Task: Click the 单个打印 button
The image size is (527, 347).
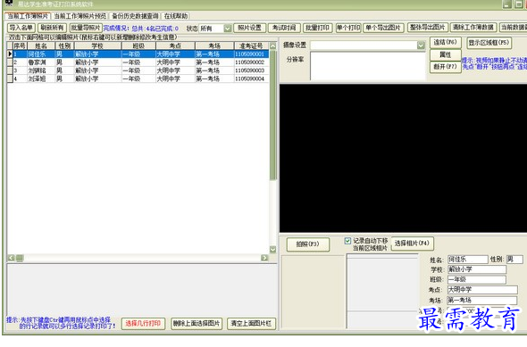Action: tap(348, 28)
